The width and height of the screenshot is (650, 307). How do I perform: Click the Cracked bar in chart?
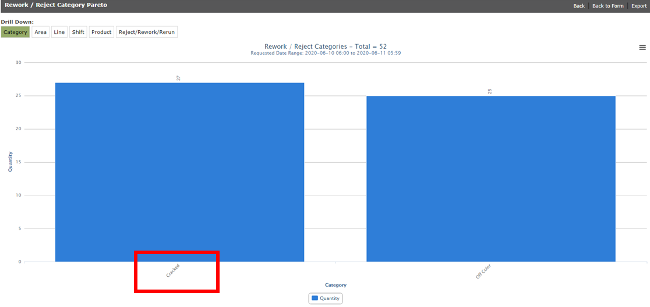pos(179,172)
